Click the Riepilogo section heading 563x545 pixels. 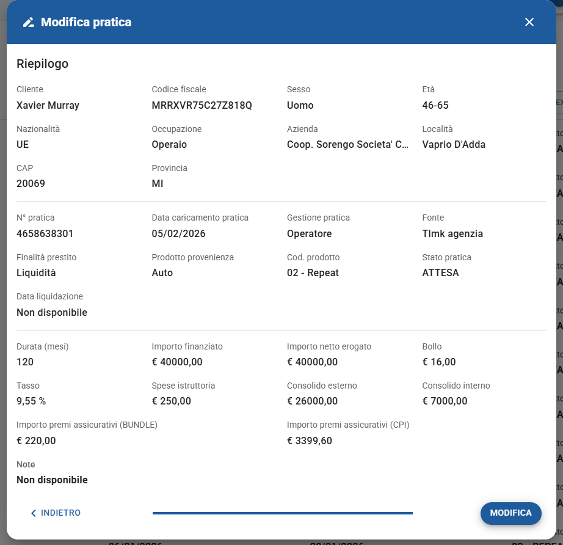click(42, 64)
